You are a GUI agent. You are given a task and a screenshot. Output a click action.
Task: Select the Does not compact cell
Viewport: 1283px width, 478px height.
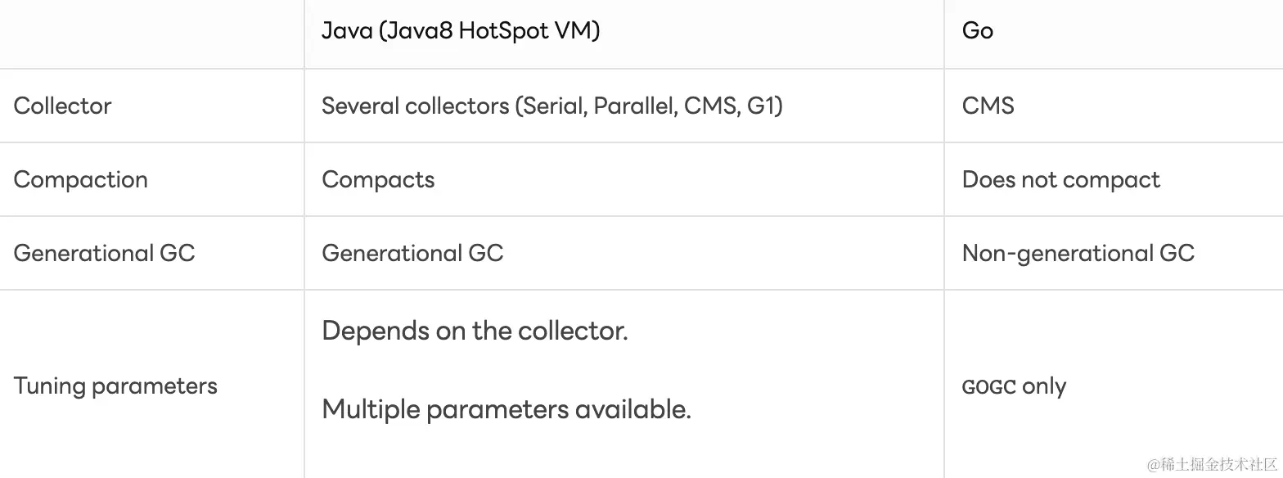click(1060, 179)
